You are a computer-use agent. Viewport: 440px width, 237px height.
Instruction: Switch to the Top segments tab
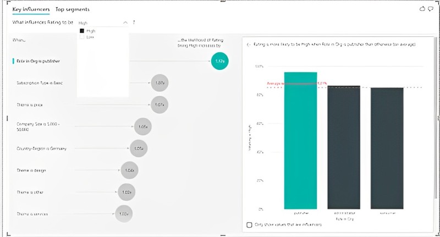73,9
